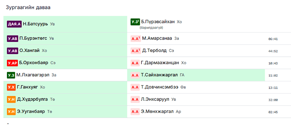Click the 11:02 match time

click(273, 76)
